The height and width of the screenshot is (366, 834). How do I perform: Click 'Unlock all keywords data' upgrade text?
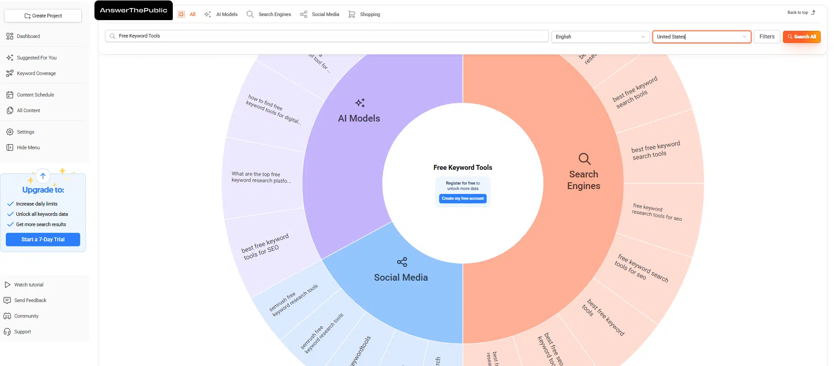42,214
